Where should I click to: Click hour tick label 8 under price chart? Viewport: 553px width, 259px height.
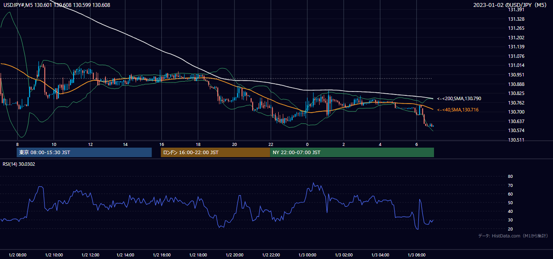pyautogui.click(x=17, y=144)
